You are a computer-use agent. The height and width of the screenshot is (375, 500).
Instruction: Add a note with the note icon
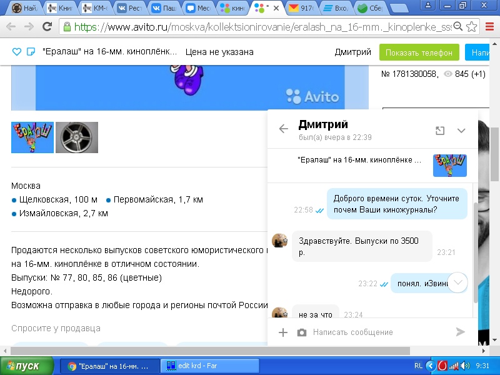point(31,52)
